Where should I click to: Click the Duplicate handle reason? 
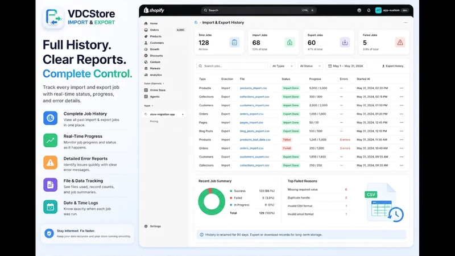(299, 197)
